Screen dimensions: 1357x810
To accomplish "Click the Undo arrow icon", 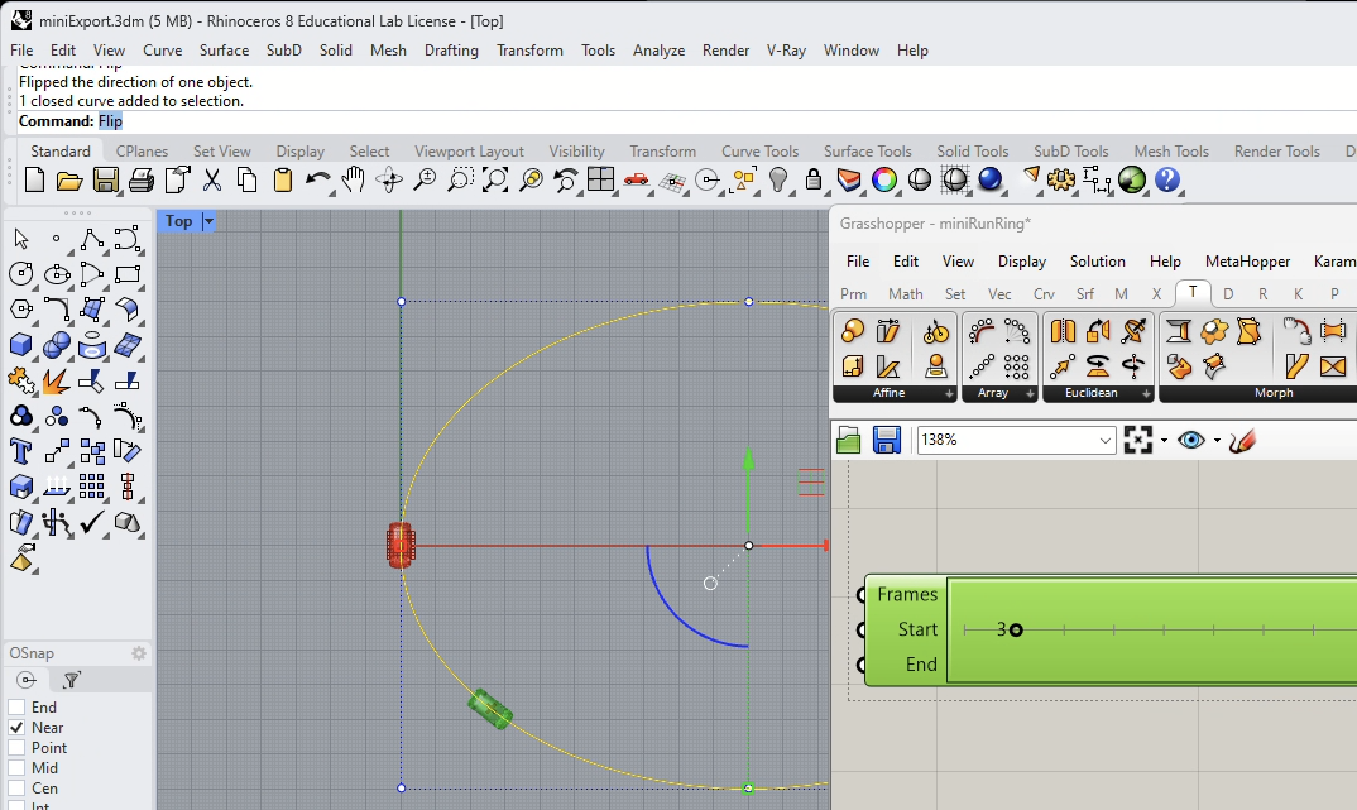I will [317, 180].
